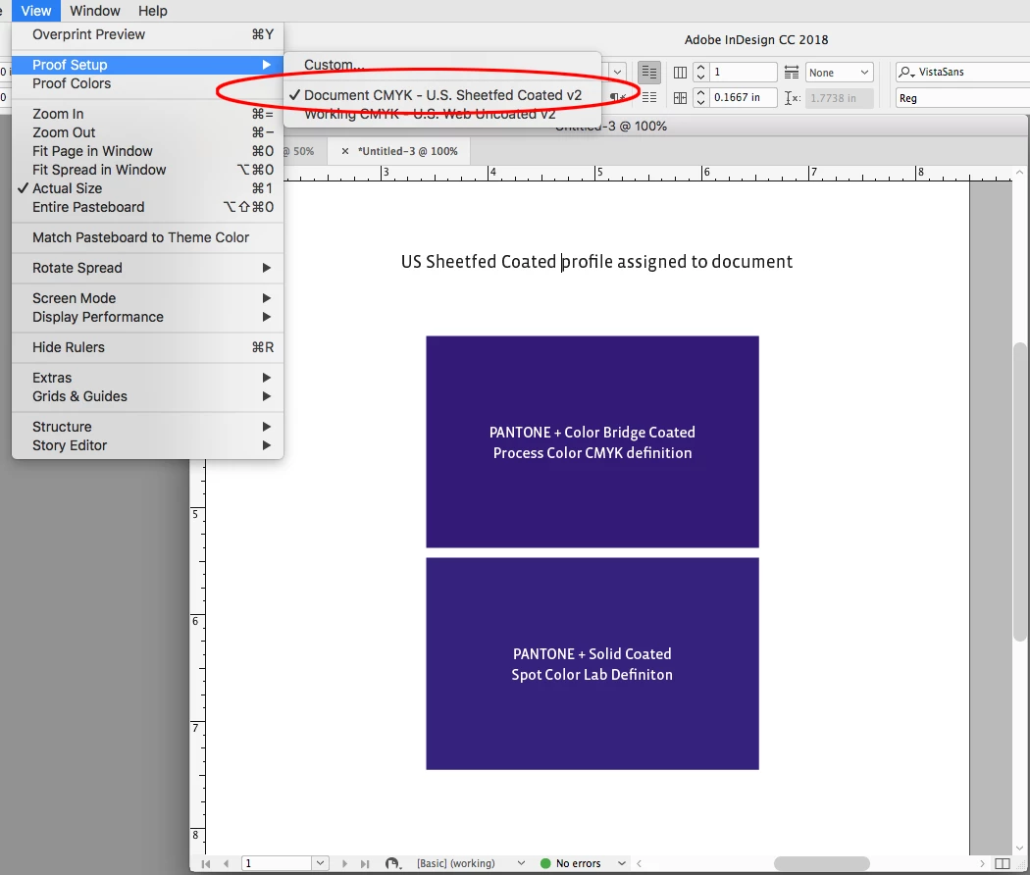Choose Custom... in Proof Setup submenu

tap(442, 65)
